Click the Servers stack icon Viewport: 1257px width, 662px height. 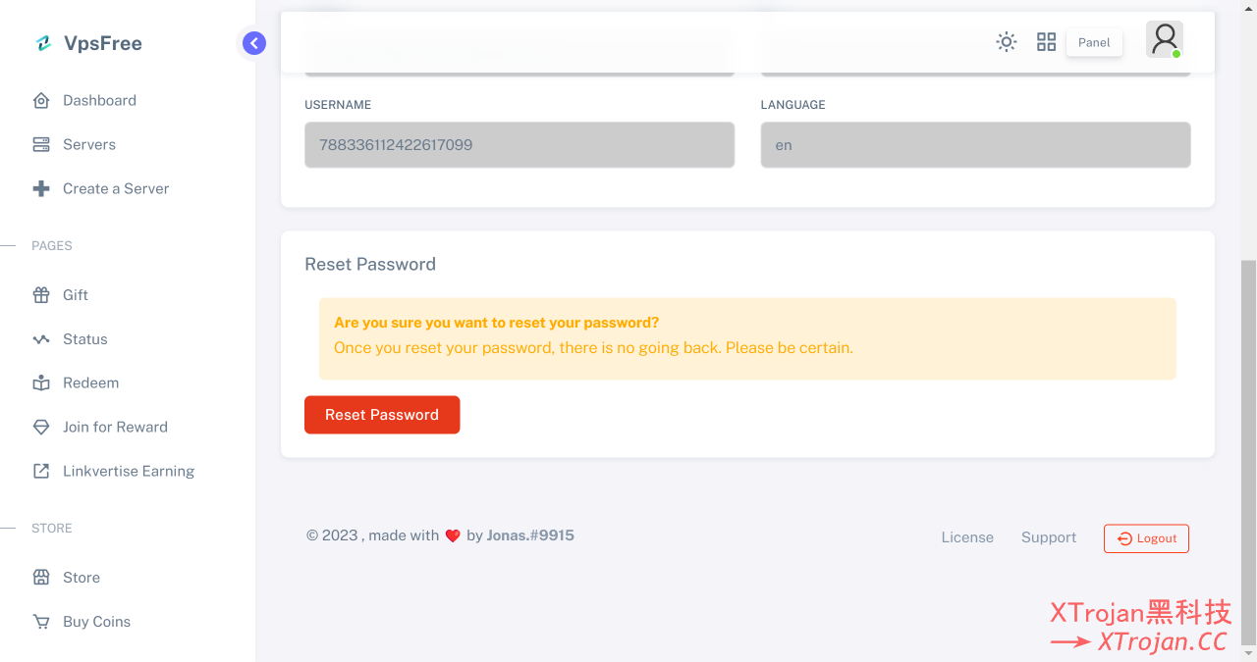coord(41,144)
